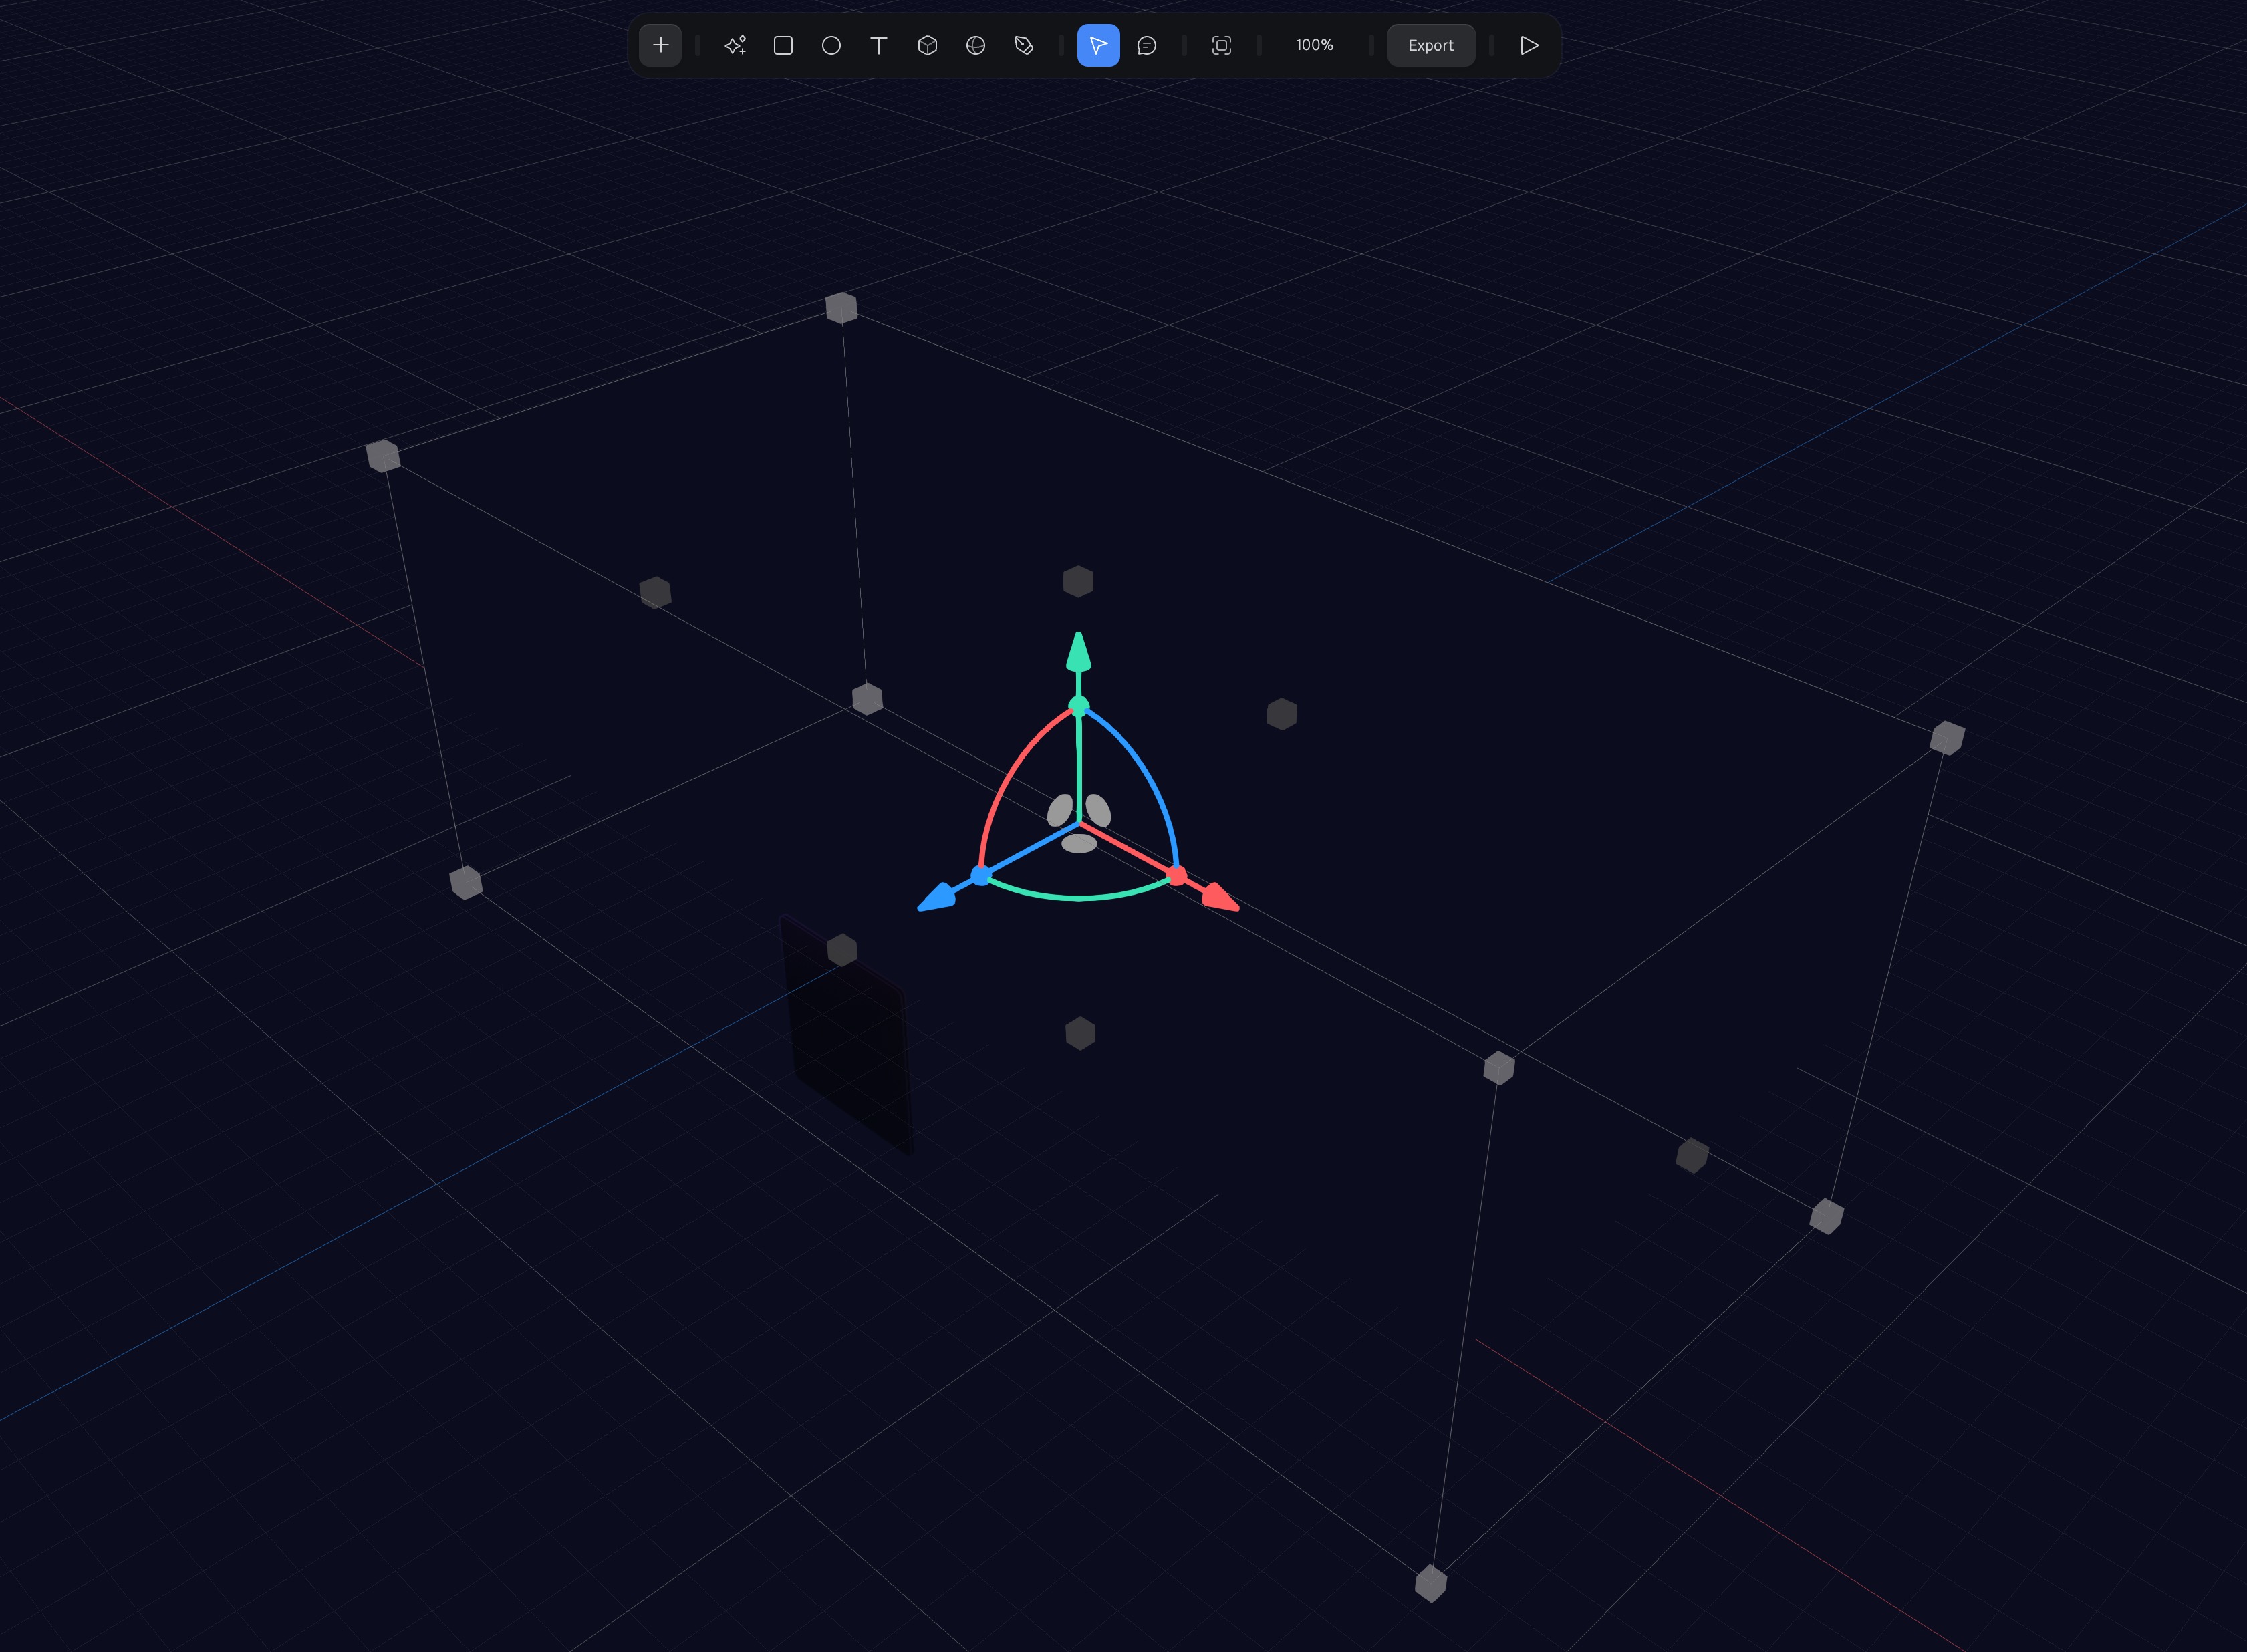Open the AI sparkle generate tool

click(735, 45)
